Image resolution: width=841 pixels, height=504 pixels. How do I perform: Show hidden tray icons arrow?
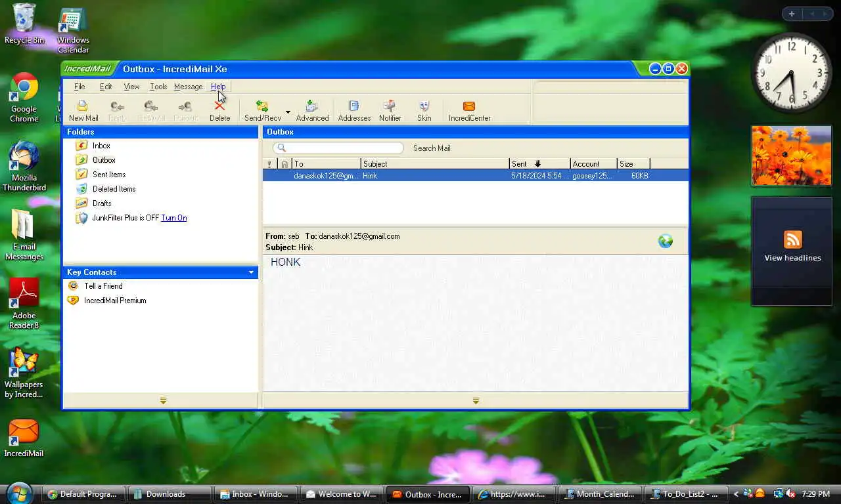pos(737,494)
